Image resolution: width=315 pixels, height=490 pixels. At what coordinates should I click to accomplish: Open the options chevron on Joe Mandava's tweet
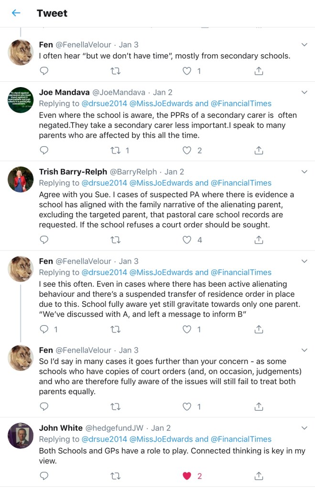[x=304, y=92]
